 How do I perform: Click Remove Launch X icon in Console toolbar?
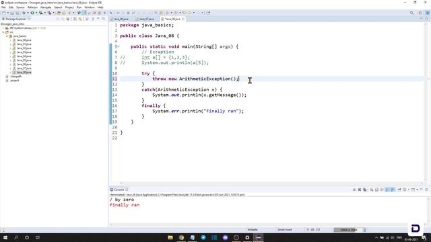(359, 190)
